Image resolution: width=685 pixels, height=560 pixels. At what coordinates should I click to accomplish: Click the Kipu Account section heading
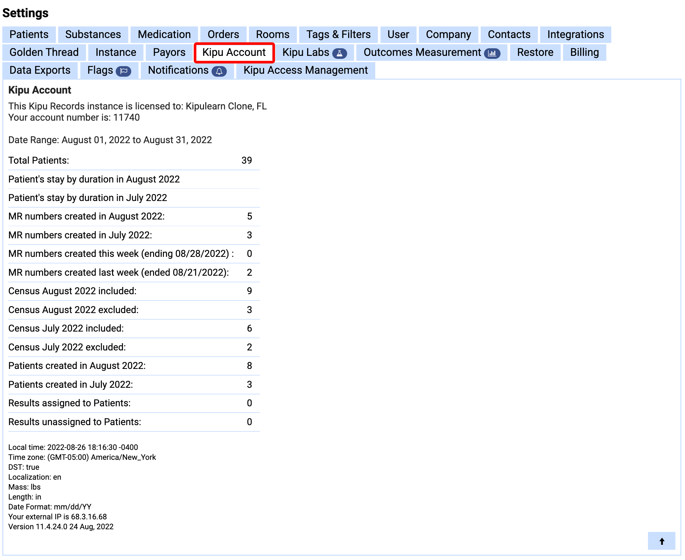40,90
